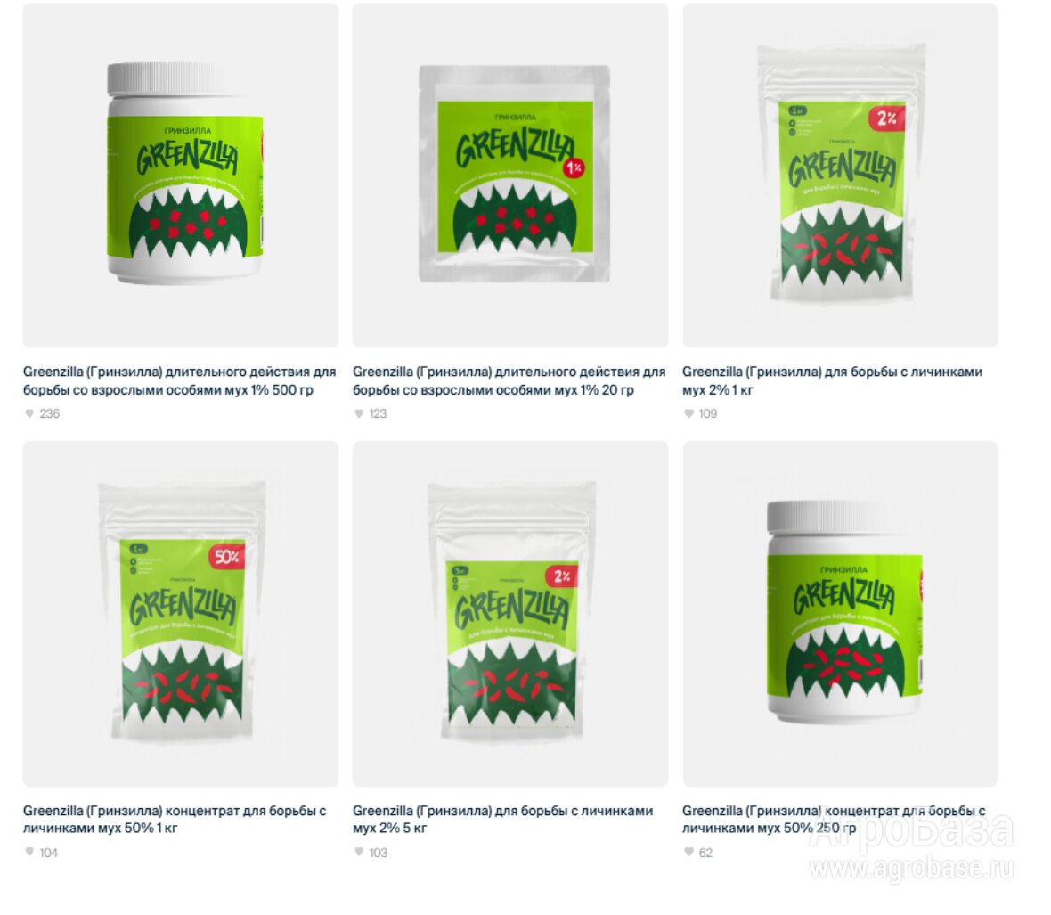This screenshot has width=1051, height=915.
Task: Open Greenzilla 50% 1 кг pouch image
Action: (181, 614)
